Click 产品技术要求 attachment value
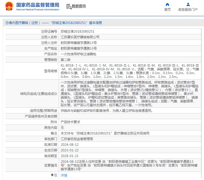204x180 pixels. pyautogui.click(x=70, y=122)
